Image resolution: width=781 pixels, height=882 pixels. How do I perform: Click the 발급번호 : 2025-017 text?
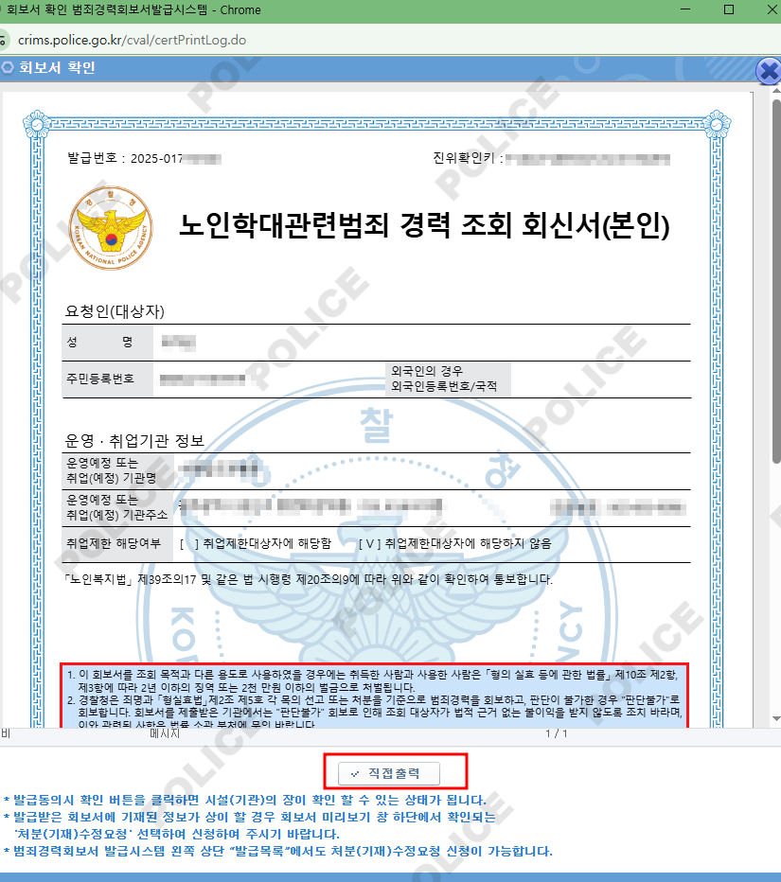(125, 158)
